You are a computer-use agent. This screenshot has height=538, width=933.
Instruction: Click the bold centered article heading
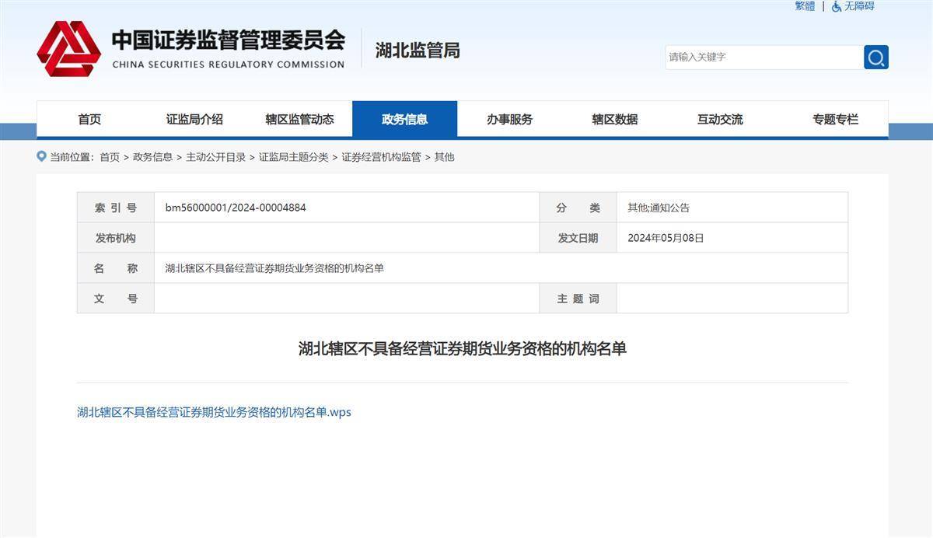[463, 349]
